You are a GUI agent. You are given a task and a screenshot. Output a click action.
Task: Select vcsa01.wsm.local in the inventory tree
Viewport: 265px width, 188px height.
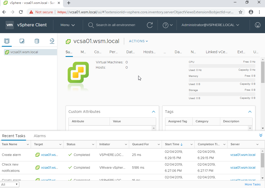(30, 52)
